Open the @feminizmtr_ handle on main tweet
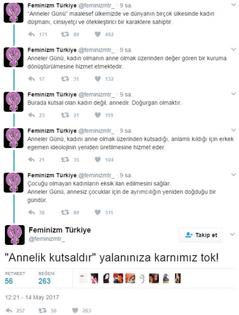 [x=47, y=239]
